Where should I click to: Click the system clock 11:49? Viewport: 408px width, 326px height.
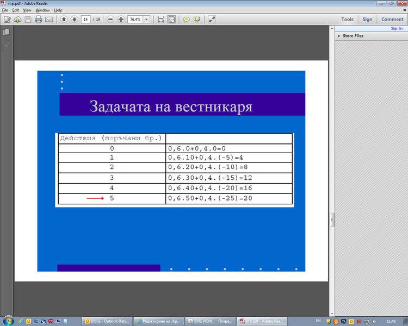(x=391, y=321)
